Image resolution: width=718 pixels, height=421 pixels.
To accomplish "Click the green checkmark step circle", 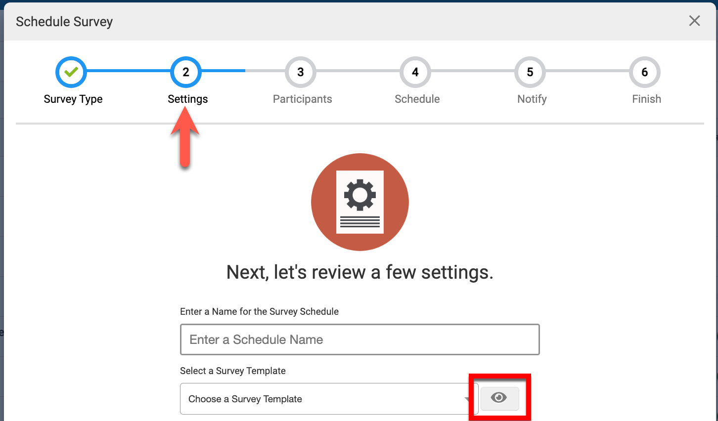I will point(71,72).
